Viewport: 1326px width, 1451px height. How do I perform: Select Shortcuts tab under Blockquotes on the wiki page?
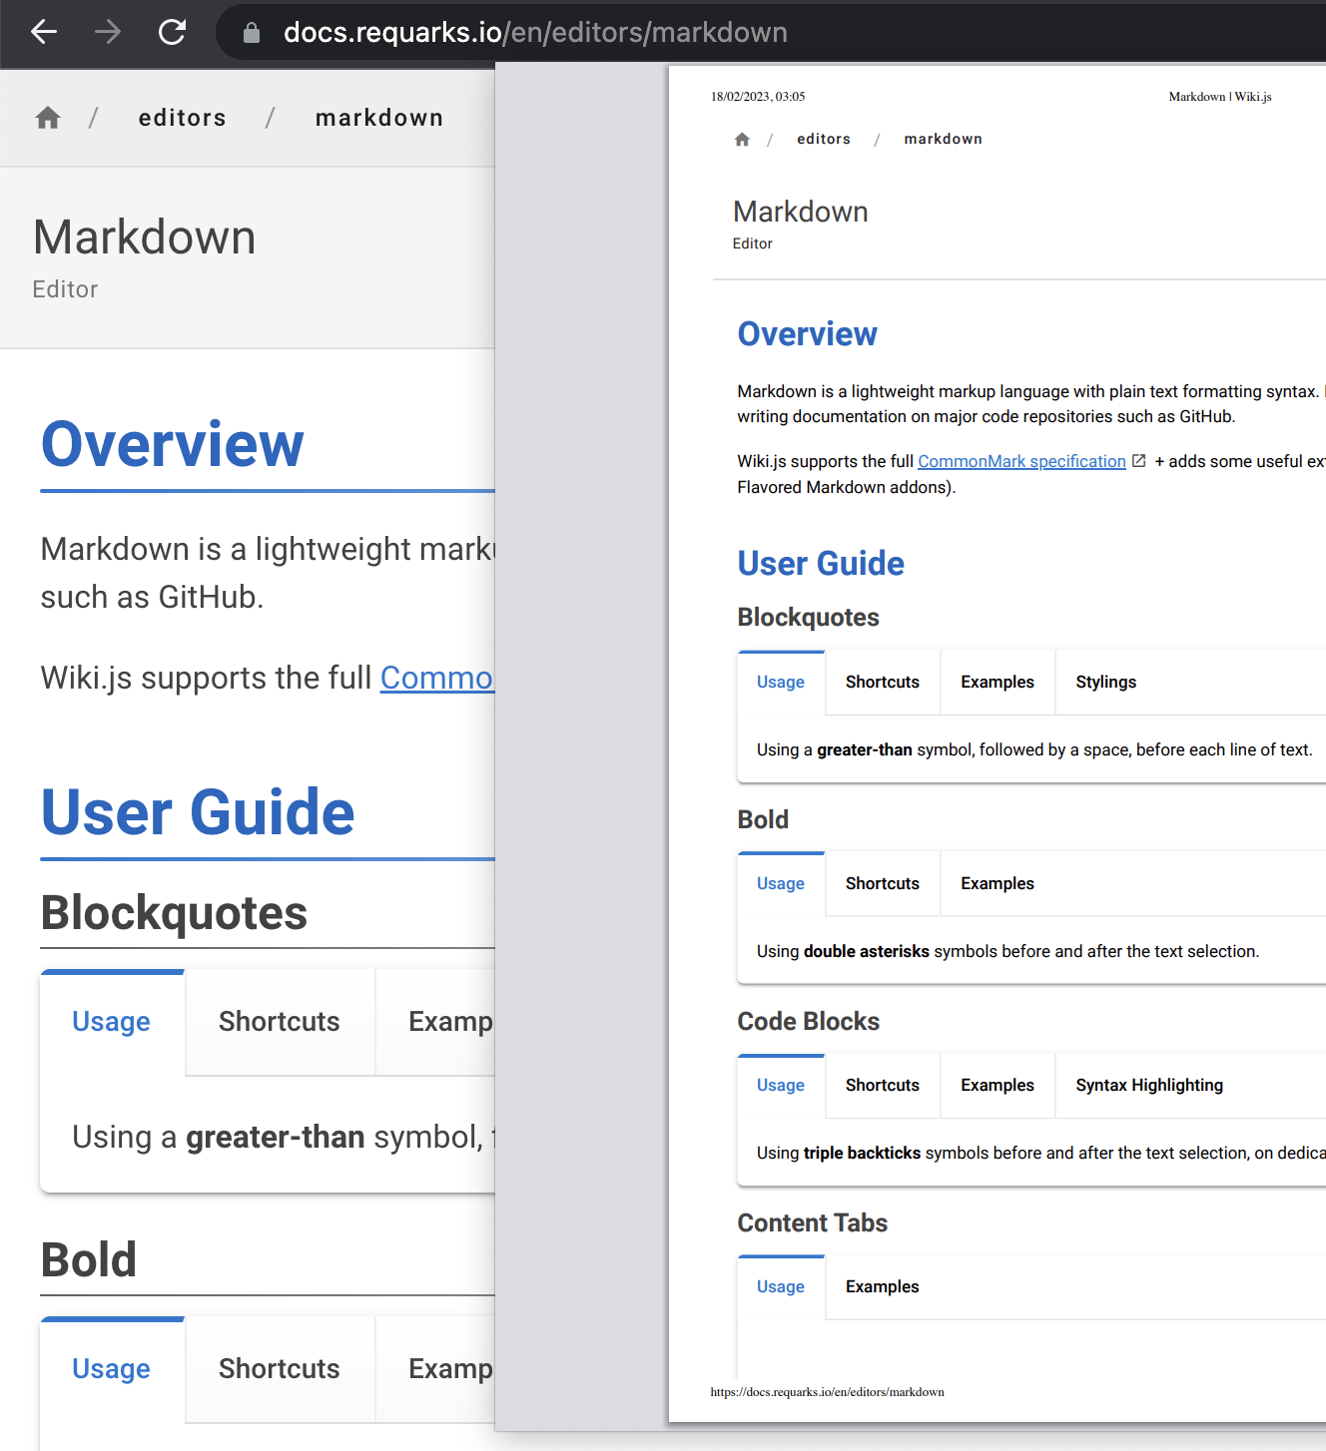tap(280, 1022)
